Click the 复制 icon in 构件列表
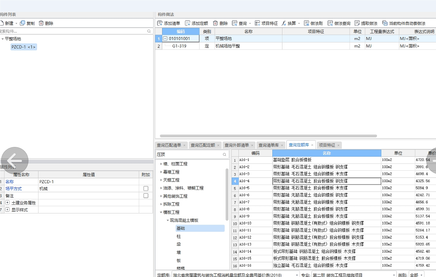Screen dimensions: 436x277 pyautogui.click(x=22, y=23)
